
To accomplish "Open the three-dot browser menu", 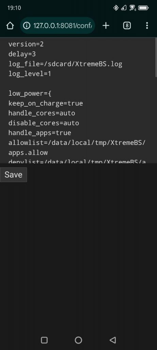I will (x=147, y=26).
